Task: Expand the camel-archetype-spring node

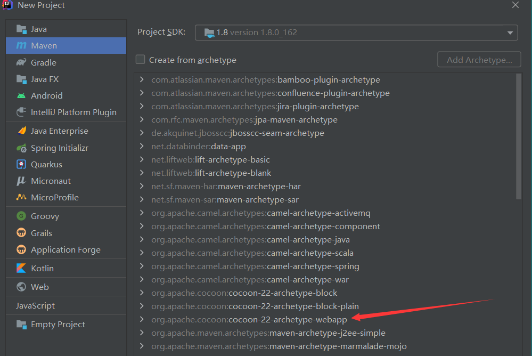Action: coord(142,266)
